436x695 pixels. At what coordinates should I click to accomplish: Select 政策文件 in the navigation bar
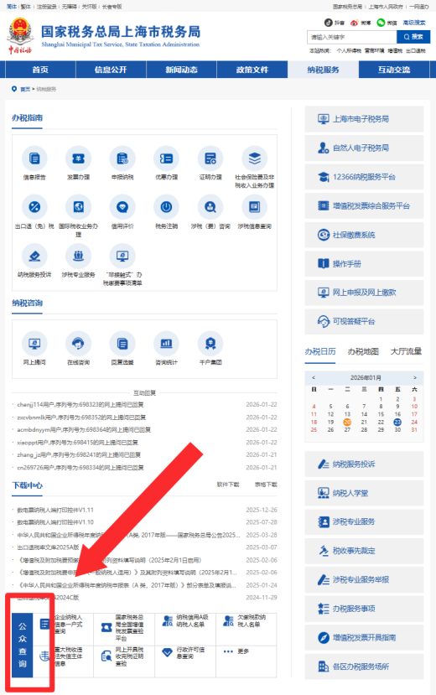(x=252, y=70)
